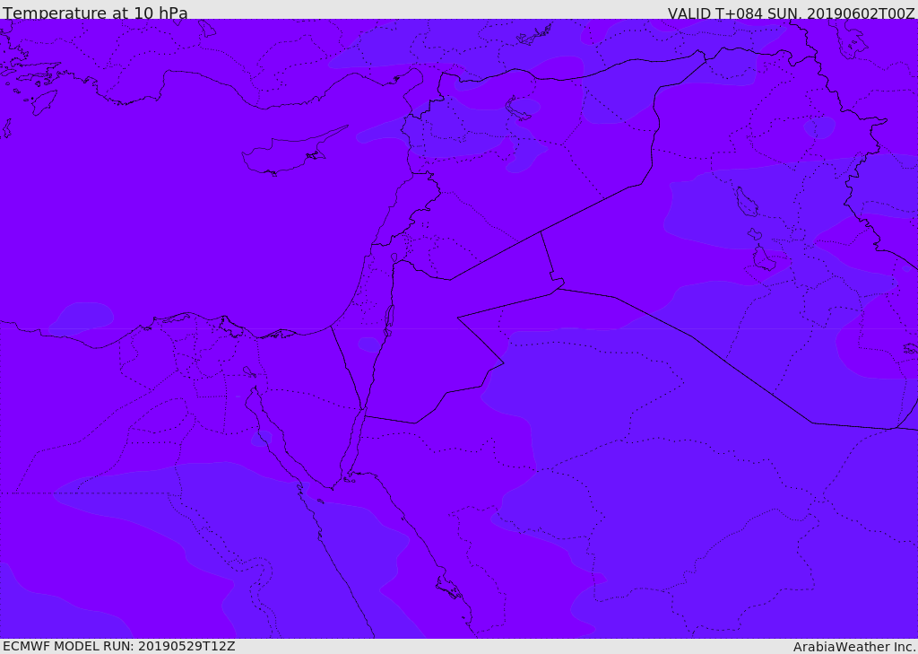Viewport: 918px width, 654px height.
Task: Click the 'ArabiaWeather Inc.' credit text
Action: [854, 647]
